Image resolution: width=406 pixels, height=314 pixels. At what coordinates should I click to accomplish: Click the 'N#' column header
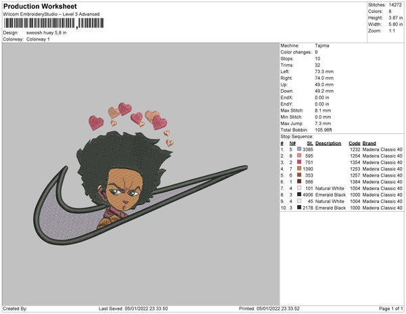(292, 143)
